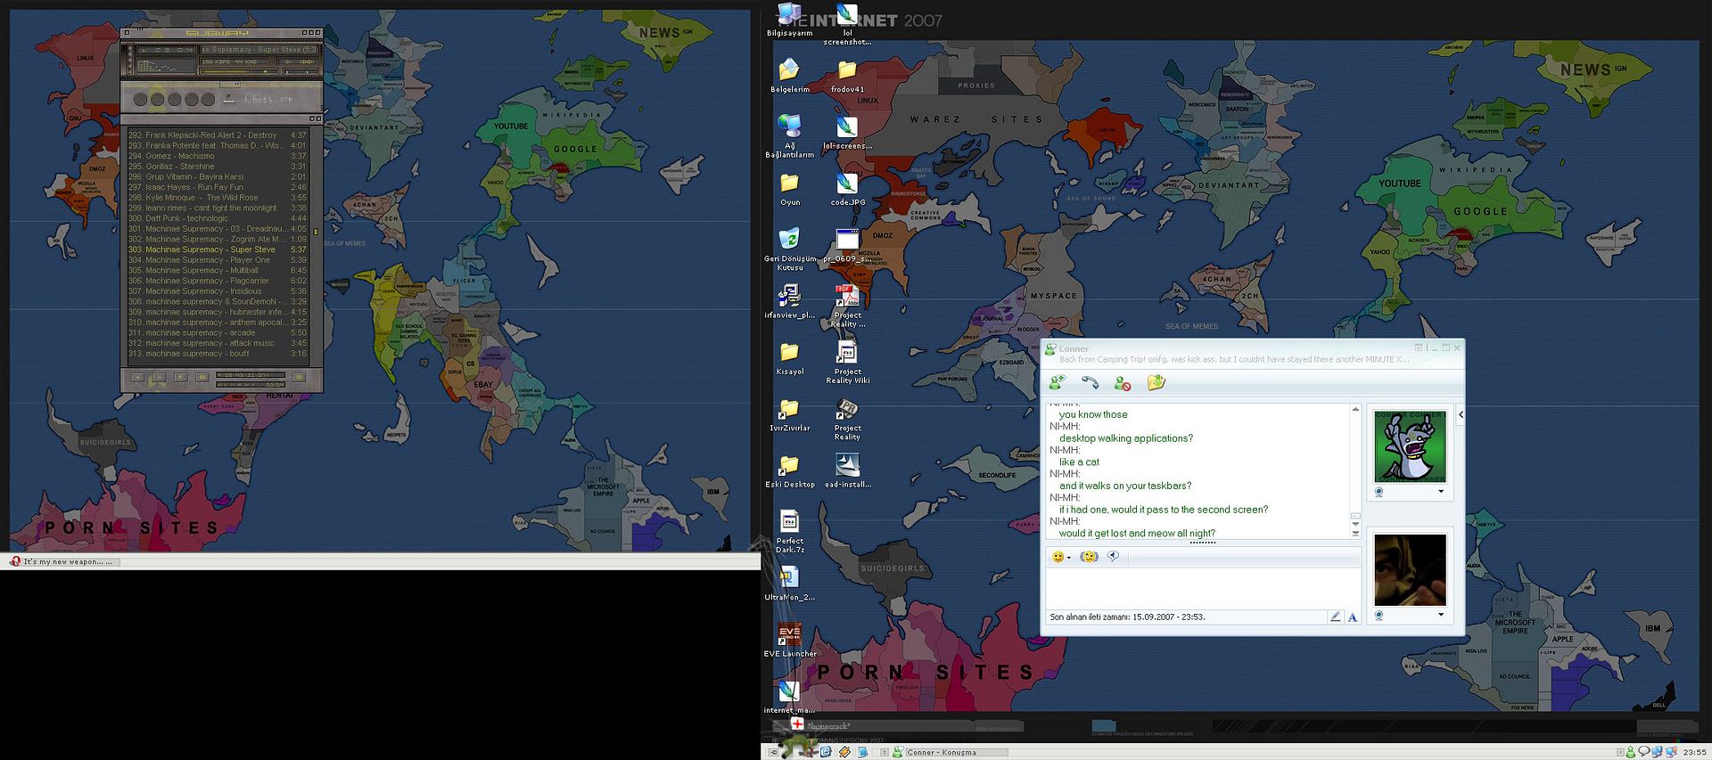The width and height of the screenshot is (1712, 760).
Task: Select playlist track 292 Frank Klepacki
Action: pos(218,135)
